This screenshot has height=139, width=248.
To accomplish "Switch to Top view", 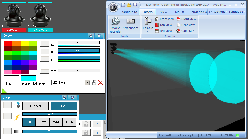I will click(164, 25).
